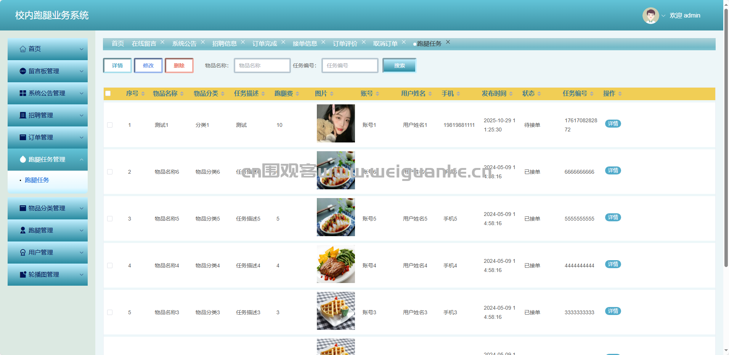Switch to the 订单完成 tab
This screenshot has width=729, height=355.
265,44
